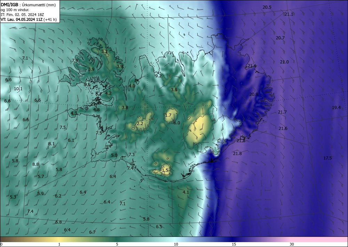Viewport: 348px width, 247px height.
Task: Click the 20.7 precipitation value
Action: (x=280, y=38)
